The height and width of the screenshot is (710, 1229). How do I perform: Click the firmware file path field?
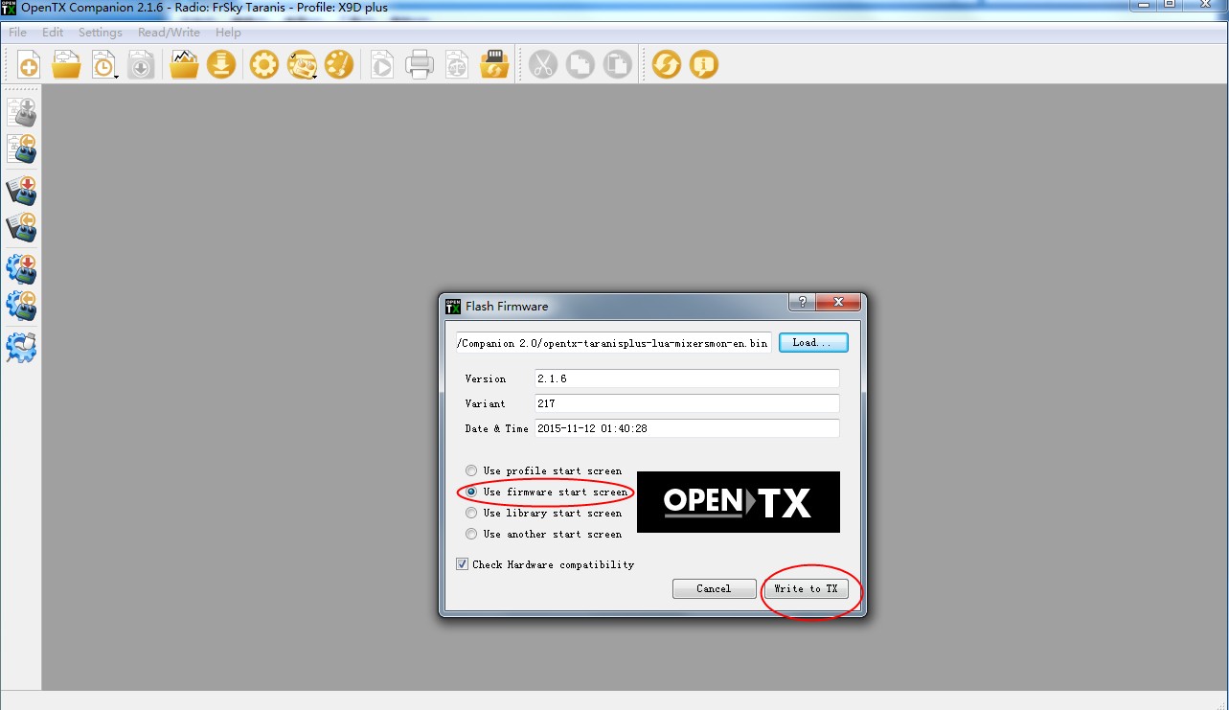(x=614, y=342)
